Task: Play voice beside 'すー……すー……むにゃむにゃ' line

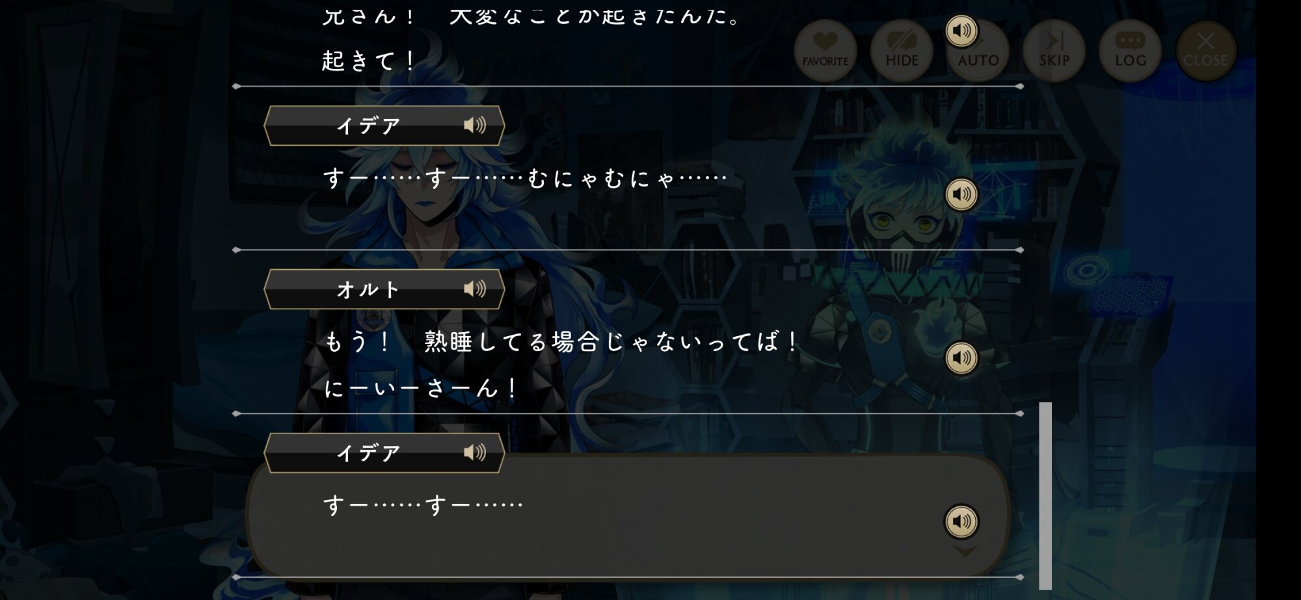Action: click(961, 194)
